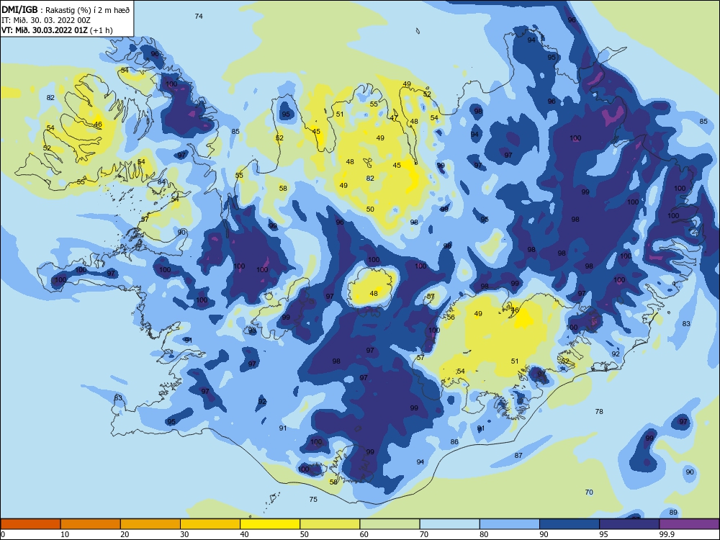Click the 30–40 legend color swatch
Screen dimensions: 720x540
coord(210,524)
